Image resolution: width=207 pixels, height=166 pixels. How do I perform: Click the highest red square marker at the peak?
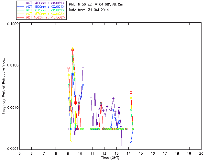click(72, 50)
